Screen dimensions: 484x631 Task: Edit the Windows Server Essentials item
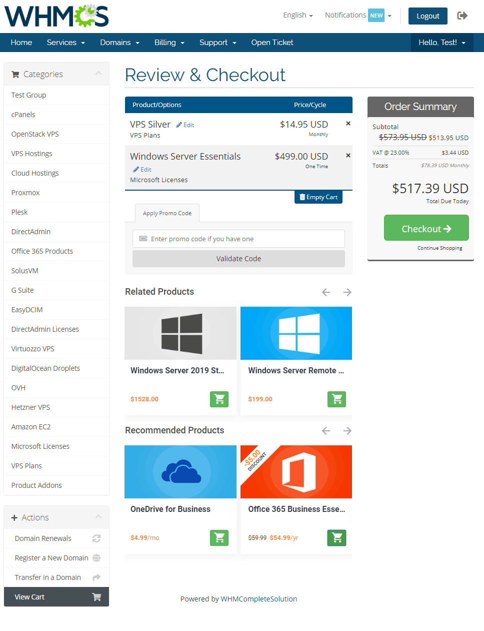coord(142,170)
